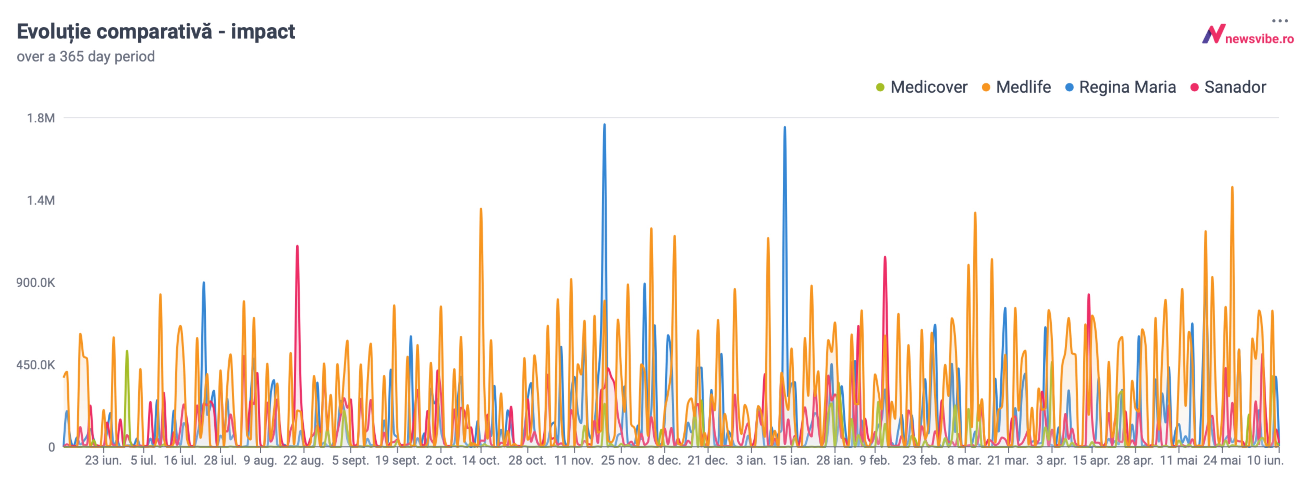Screen dimensions: 1301x500
Task: Click the tall green Medicover spike
Action: coord(127,351)
